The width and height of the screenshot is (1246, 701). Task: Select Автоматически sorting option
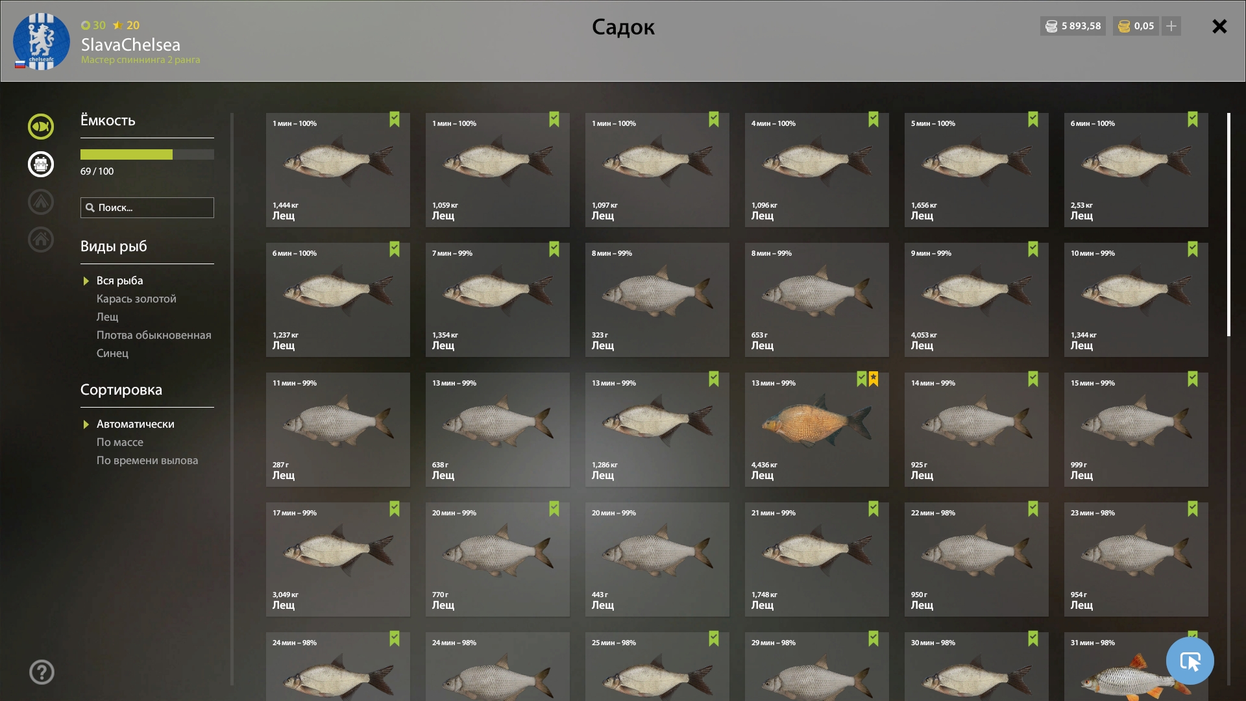pyautogui.click(x=135, y=424)
